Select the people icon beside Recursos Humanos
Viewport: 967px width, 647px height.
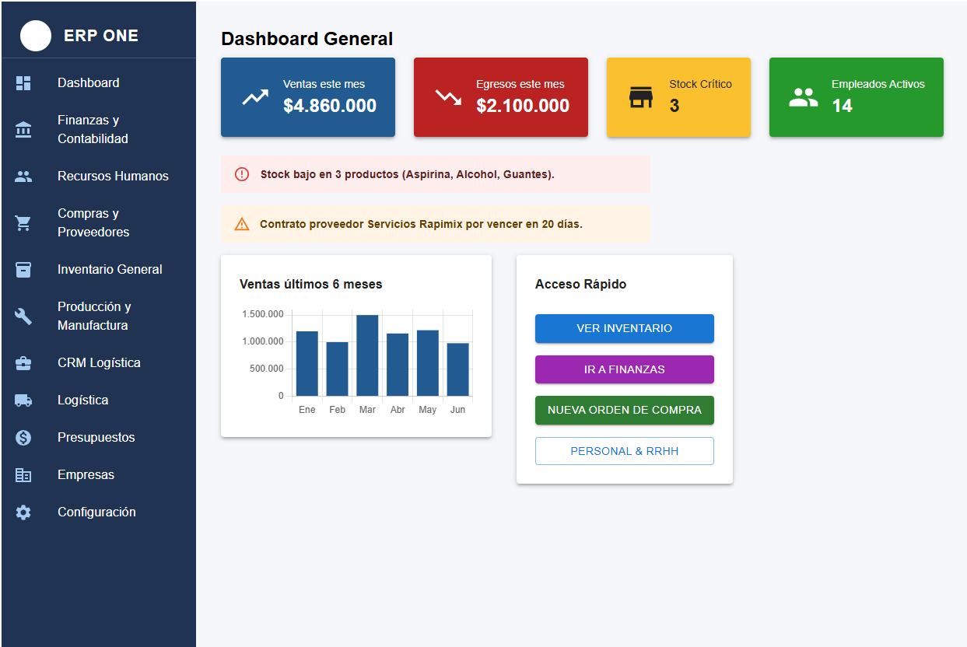pos(23,177)
